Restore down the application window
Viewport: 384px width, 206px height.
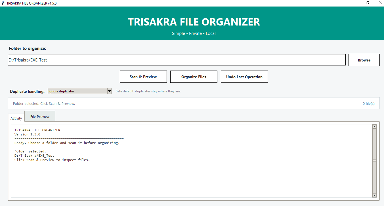[x=368, y=3]
